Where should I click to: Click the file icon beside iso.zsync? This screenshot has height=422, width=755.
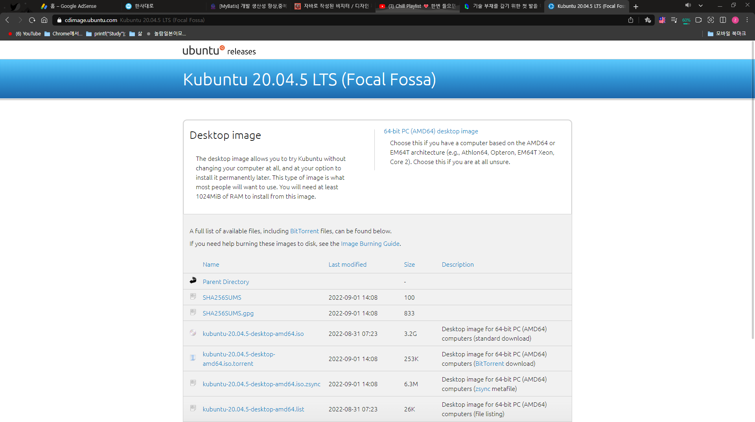[x=193, y=383]
